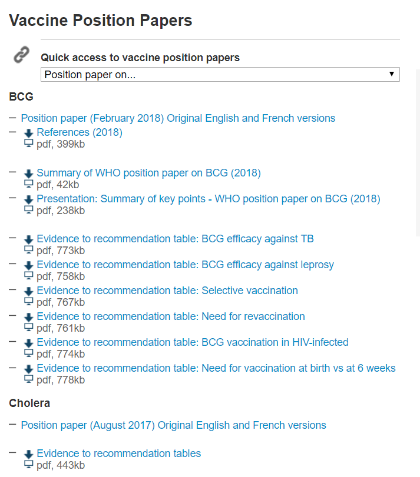The image size is (420, 477).
Task: Click the permalink chain icon
Action: (21, 54)
